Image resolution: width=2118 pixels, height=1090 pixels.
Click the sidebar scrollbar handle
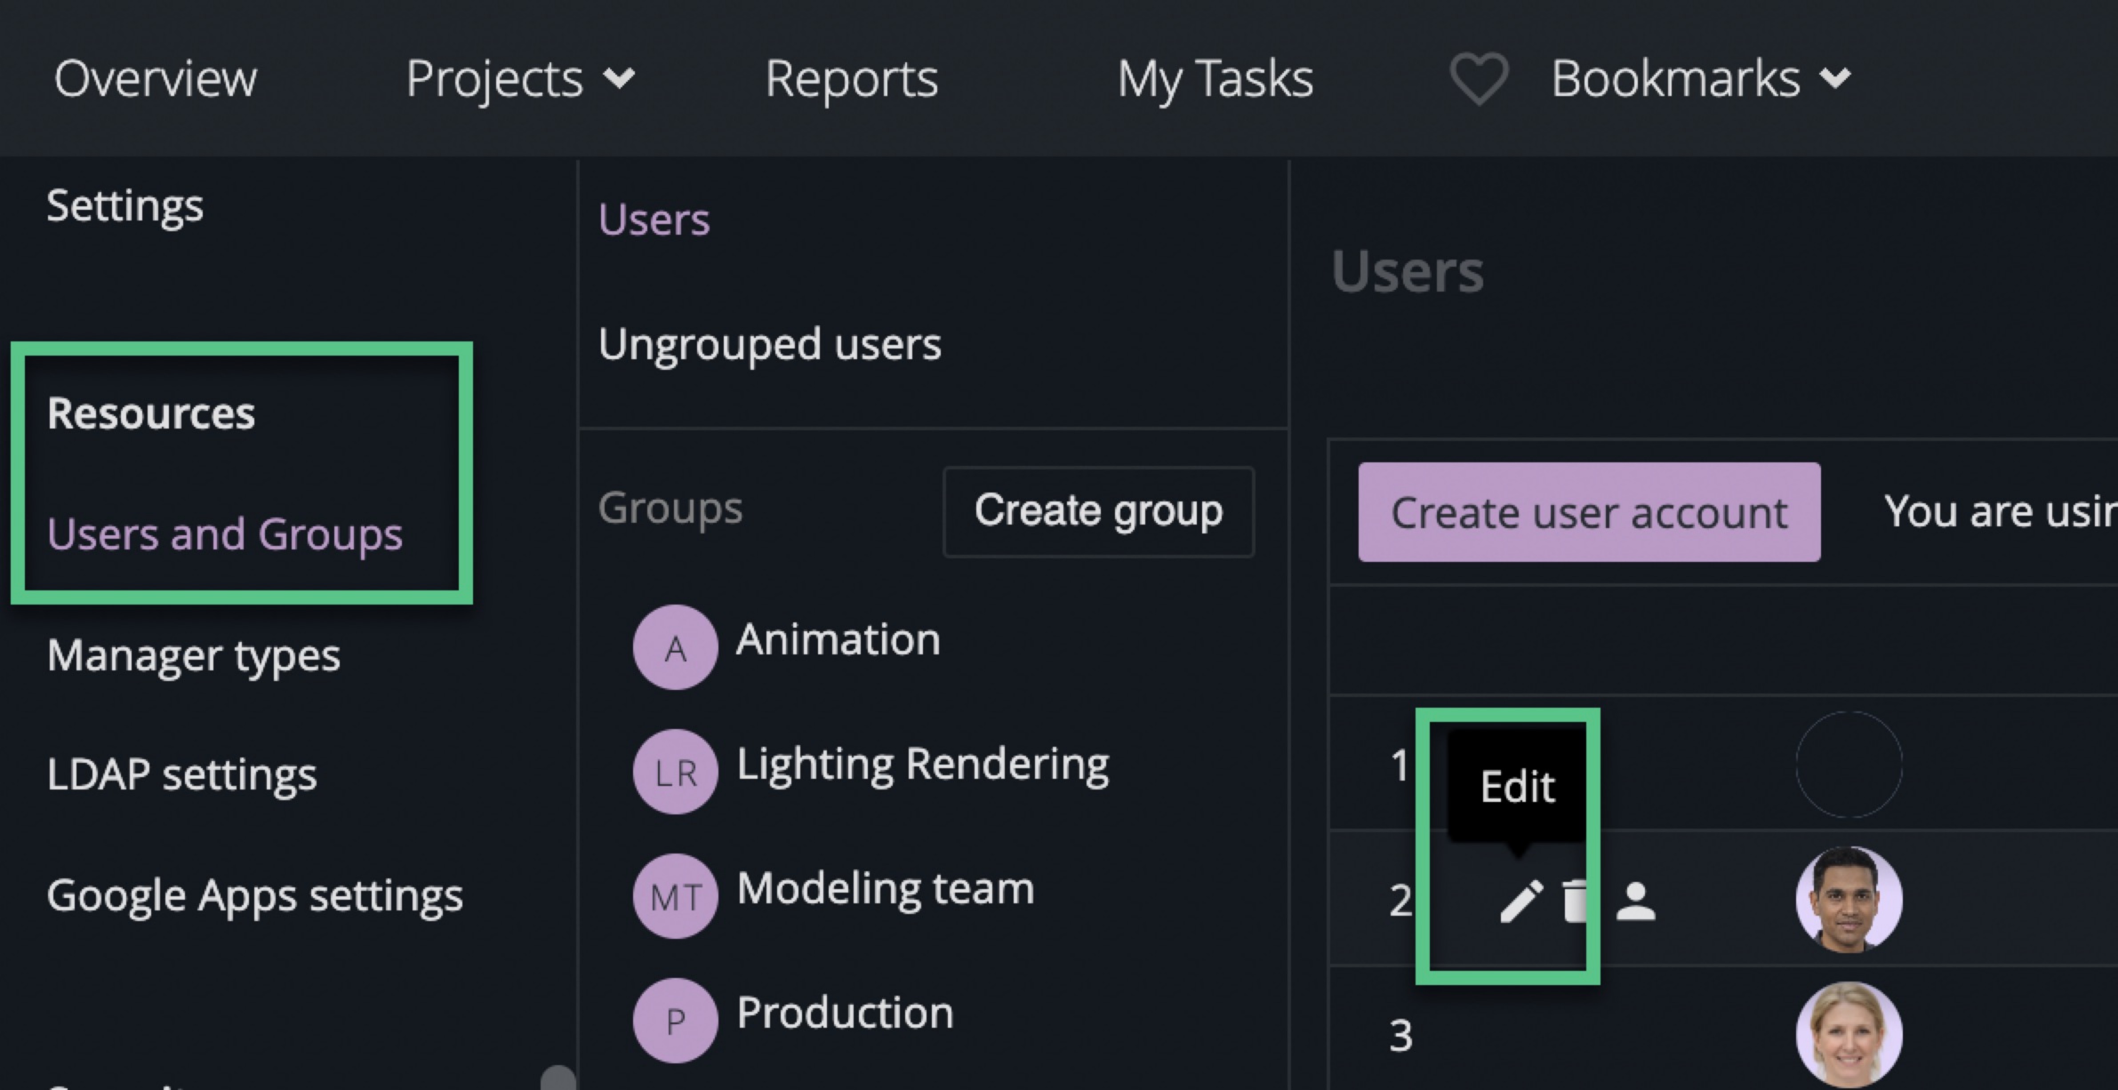click(558, 1078)
